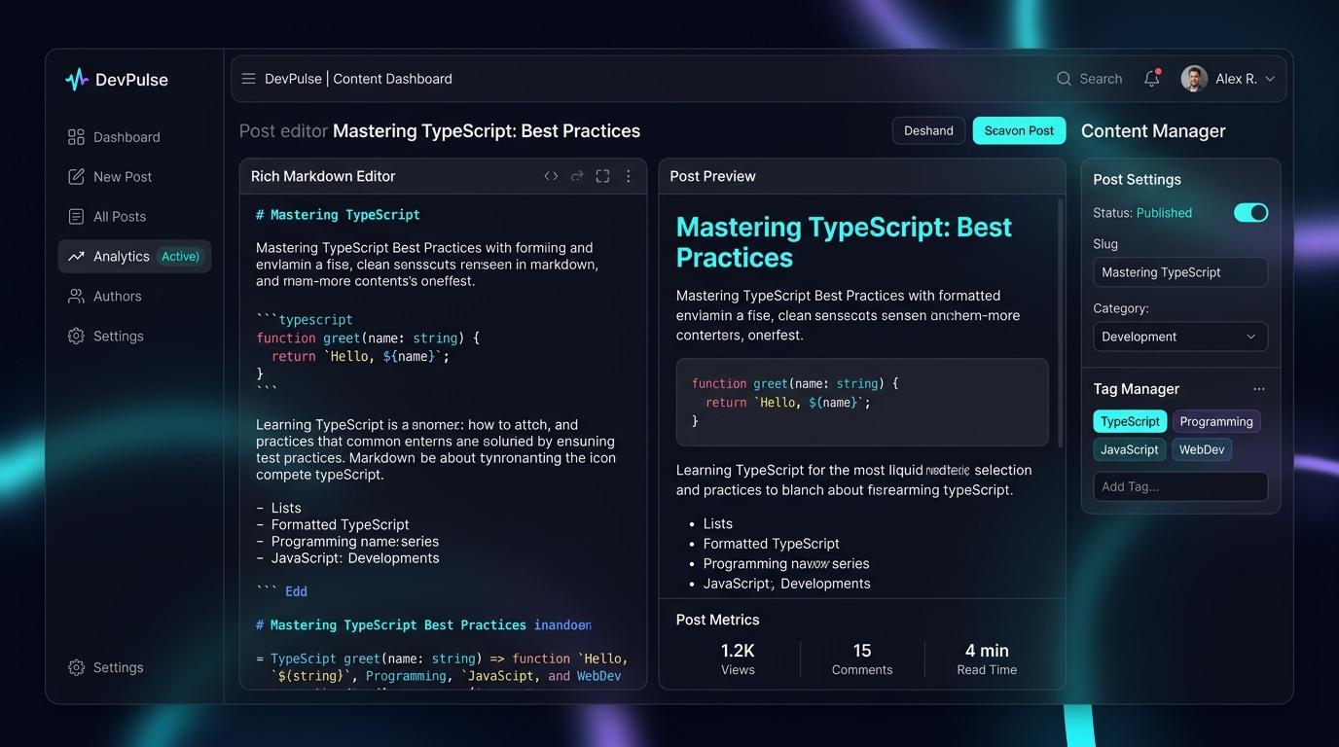Click the Dashboard grid icon

76,137
